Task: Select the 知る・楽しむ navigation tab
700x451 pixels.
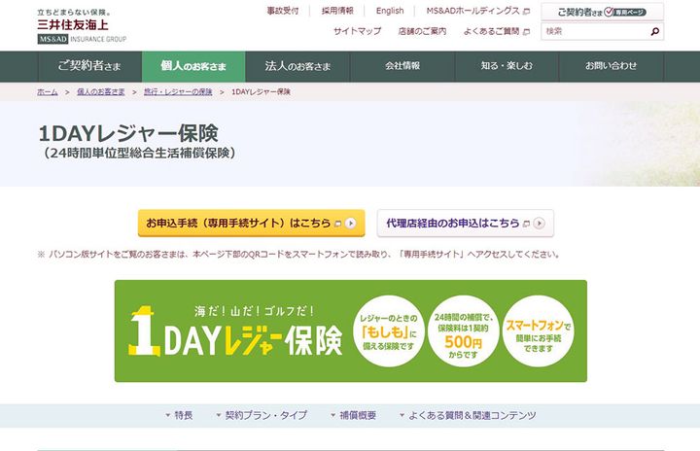Action: 507,66
